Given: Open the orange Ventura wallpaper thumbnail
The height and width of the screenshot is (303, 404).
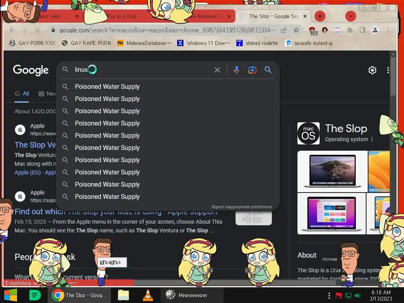Looking at the screenshot, I should coord(379,171).
